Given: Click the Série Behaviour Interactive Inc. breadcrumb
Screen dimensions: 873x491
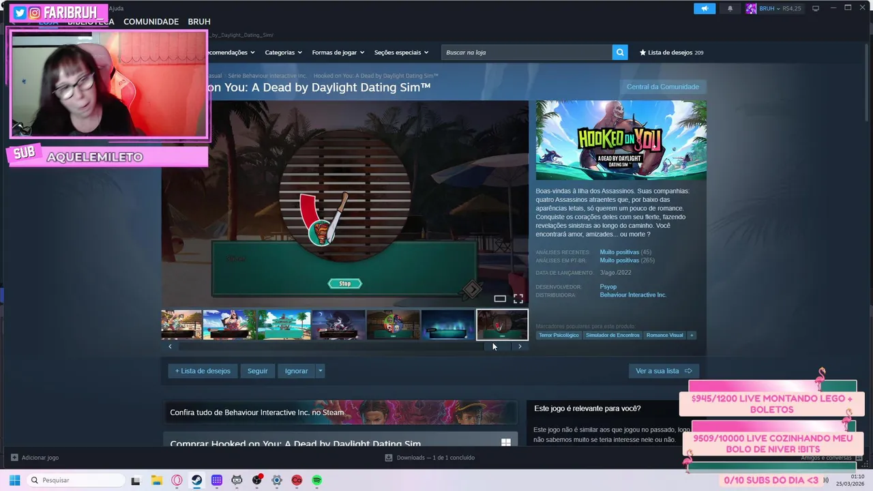Looking at the screenshot, I should 267,76.
